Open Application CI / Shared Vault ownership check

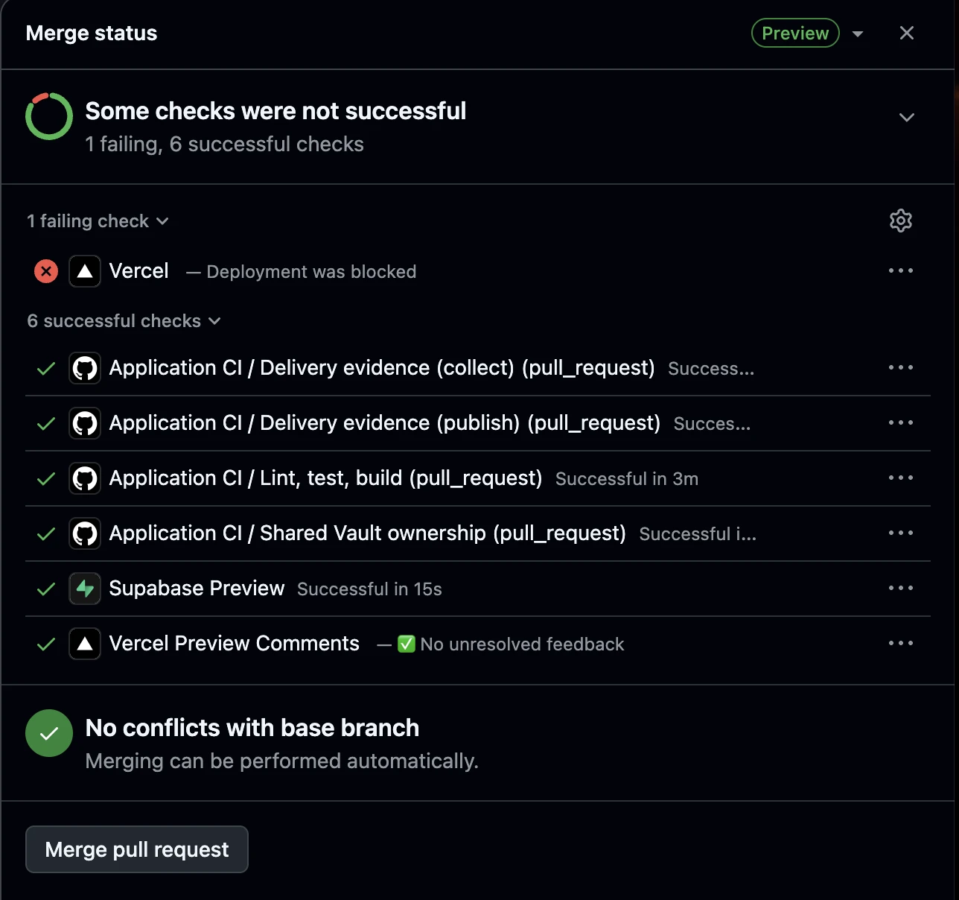(368, 533)
